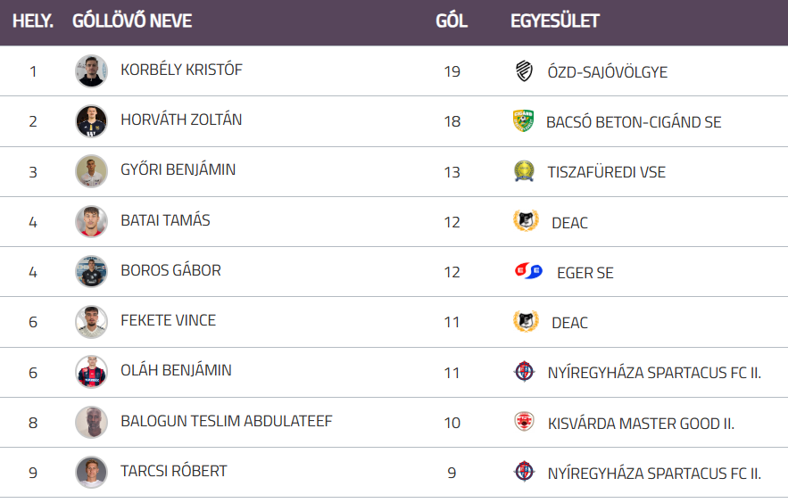The image size is (788, 503).
Task: Click DEAC crest beside Batai Tamás
Action: pos(526,221)
